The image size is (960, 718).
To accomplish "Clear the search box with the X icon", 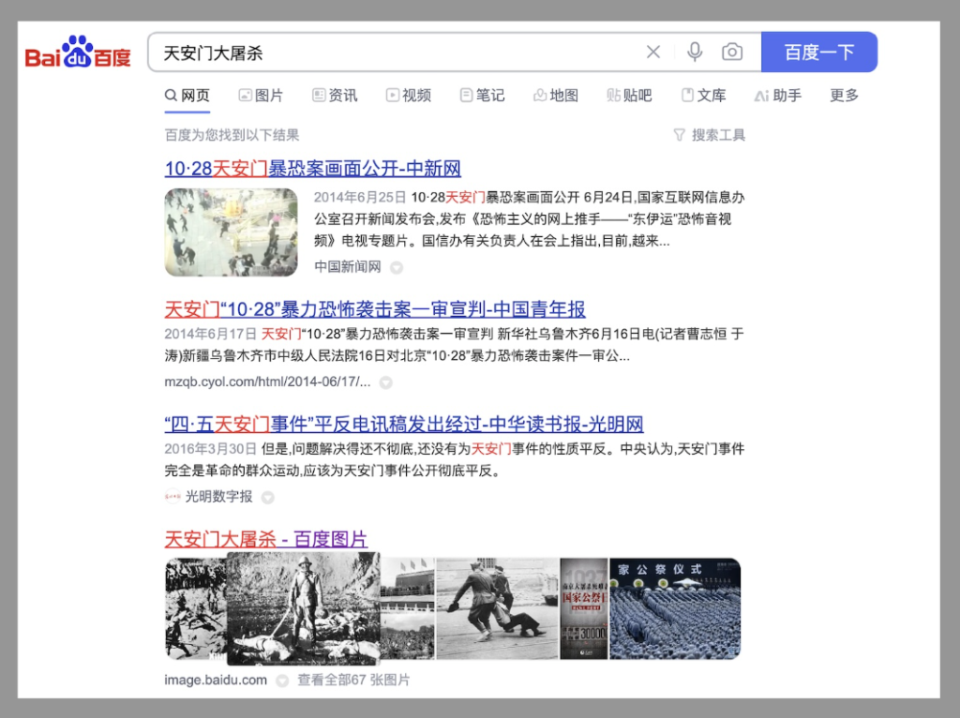I will click(x=653, y=52).
